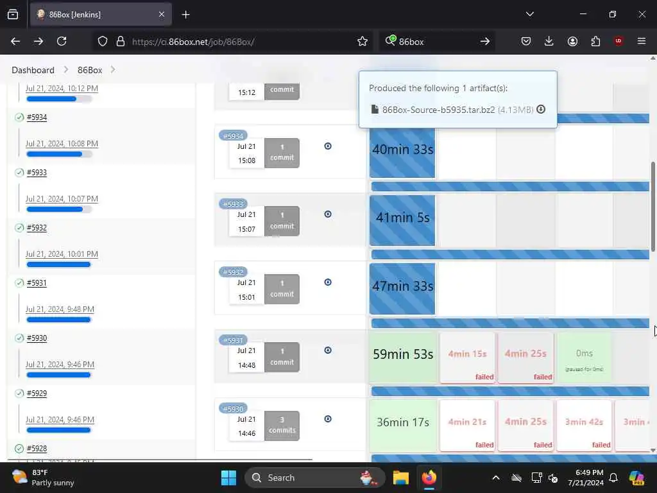The width and height of the screenshot is (657, 493).
Task: Submit the 86box search arrow
Action: [x=485, y=41]
